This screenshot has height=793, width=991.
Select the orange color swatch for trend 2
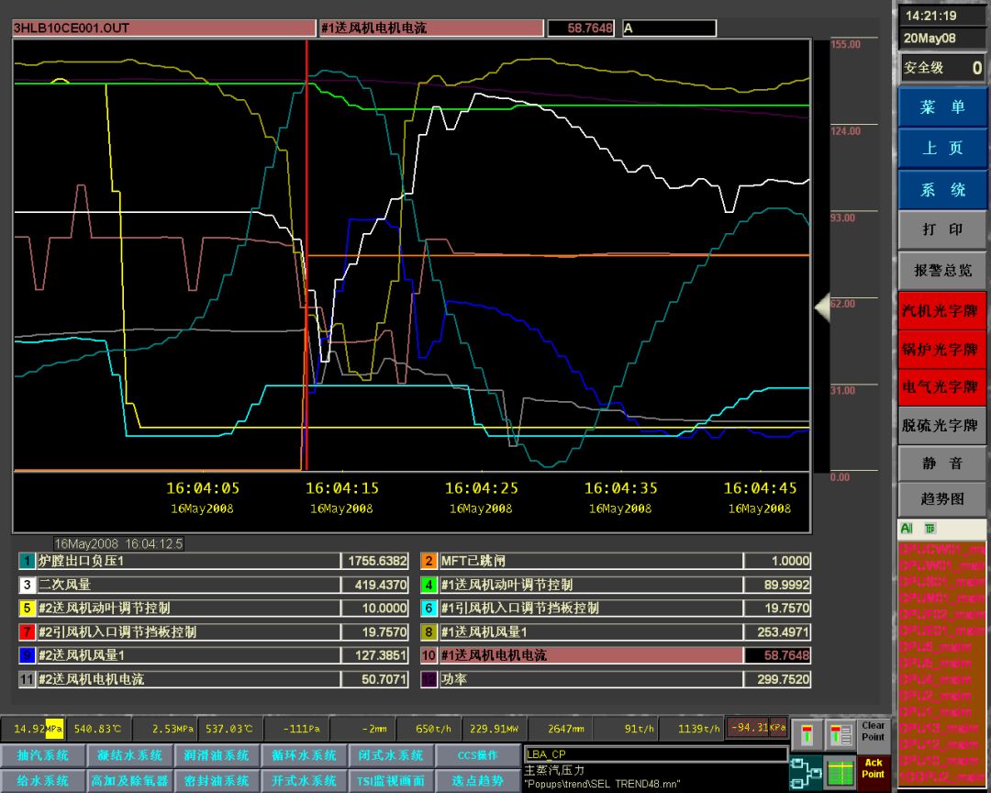pos(429,561)
